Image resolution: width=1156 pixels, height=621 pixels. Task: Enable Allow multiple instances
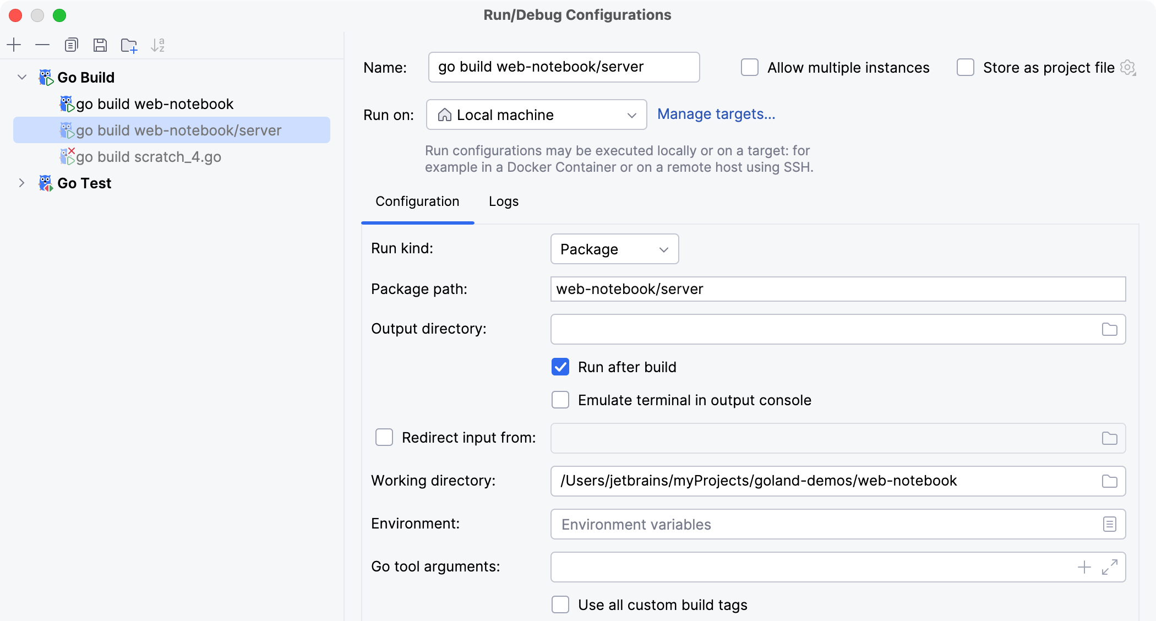point(749,67)
